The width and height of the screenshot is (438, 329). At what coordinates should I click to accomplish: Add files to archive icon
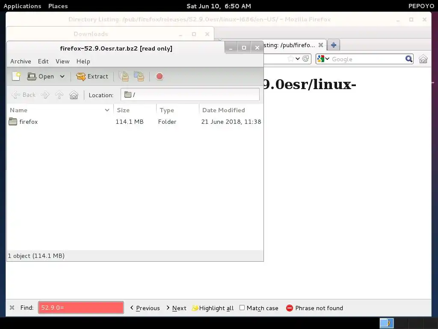pos(124,76)
